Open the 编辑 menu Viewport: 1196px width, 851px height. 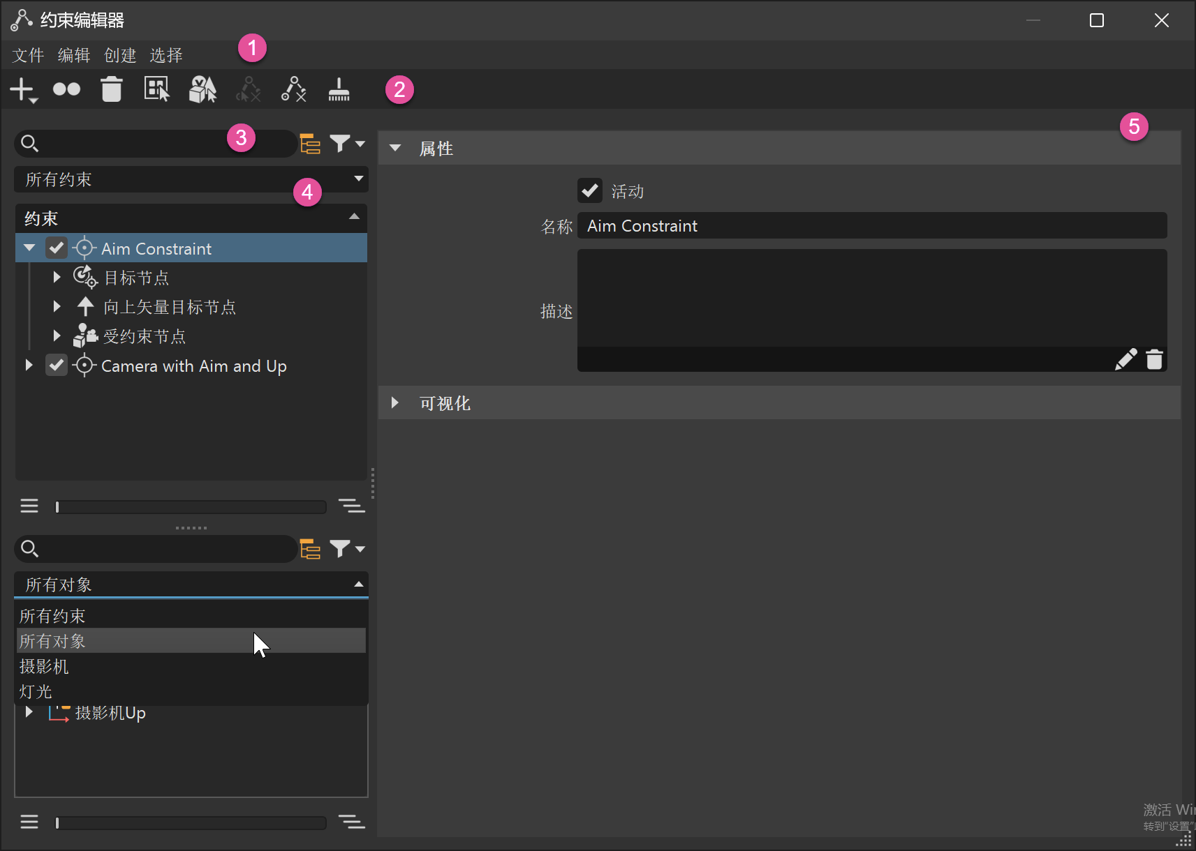point(74,55)
